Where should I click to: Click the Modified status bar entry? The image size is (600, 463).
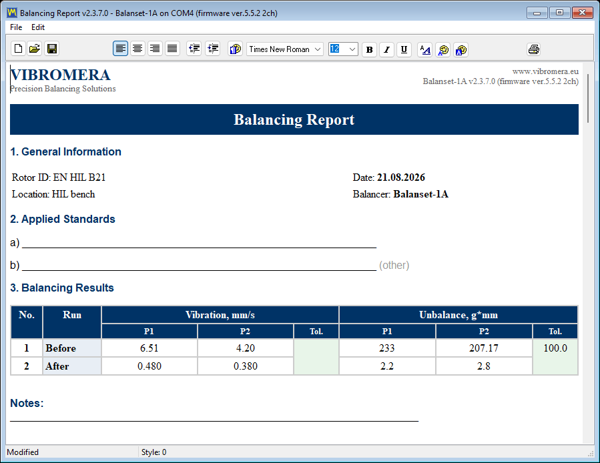(23, 452)
